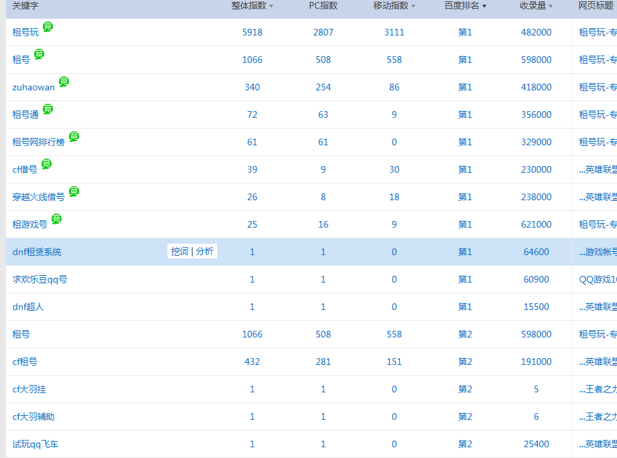Click 收录量 value 15500

(x=537, y=307)
